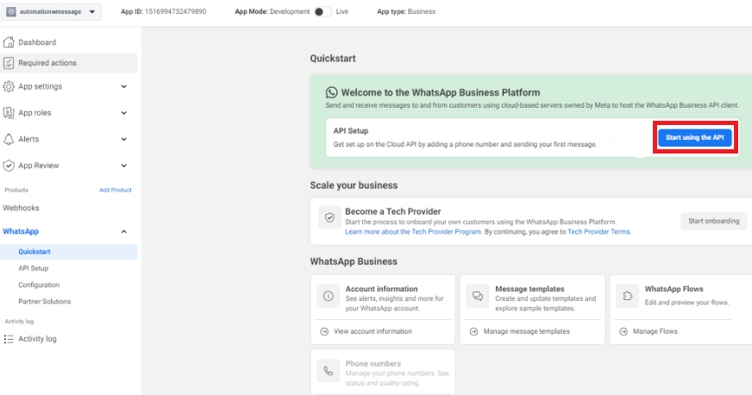
Task: Click the WhatsApp Flows puzzle icon
Action: point(627,296)
